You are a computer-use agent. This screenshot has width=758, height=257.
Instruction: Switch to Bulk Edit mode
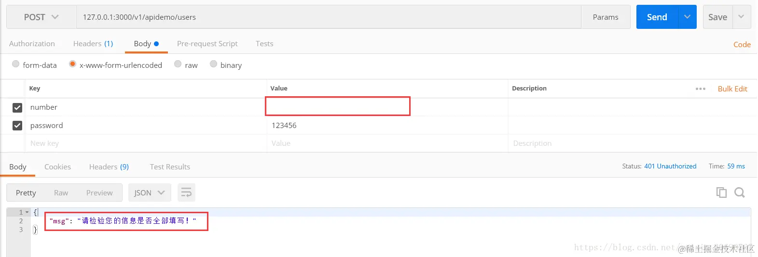[732, 89]
